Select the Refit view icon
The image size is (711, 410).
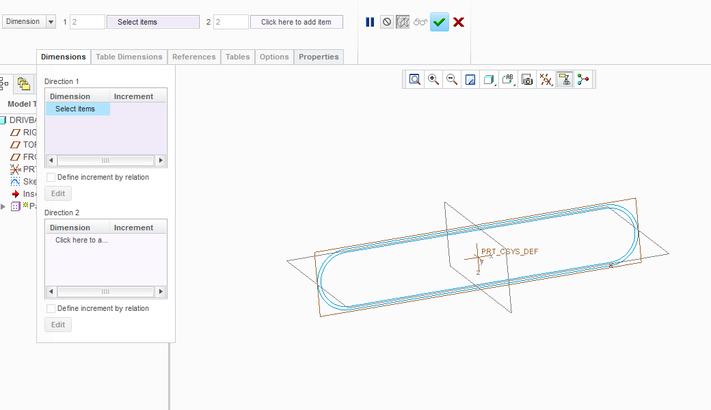414,80
